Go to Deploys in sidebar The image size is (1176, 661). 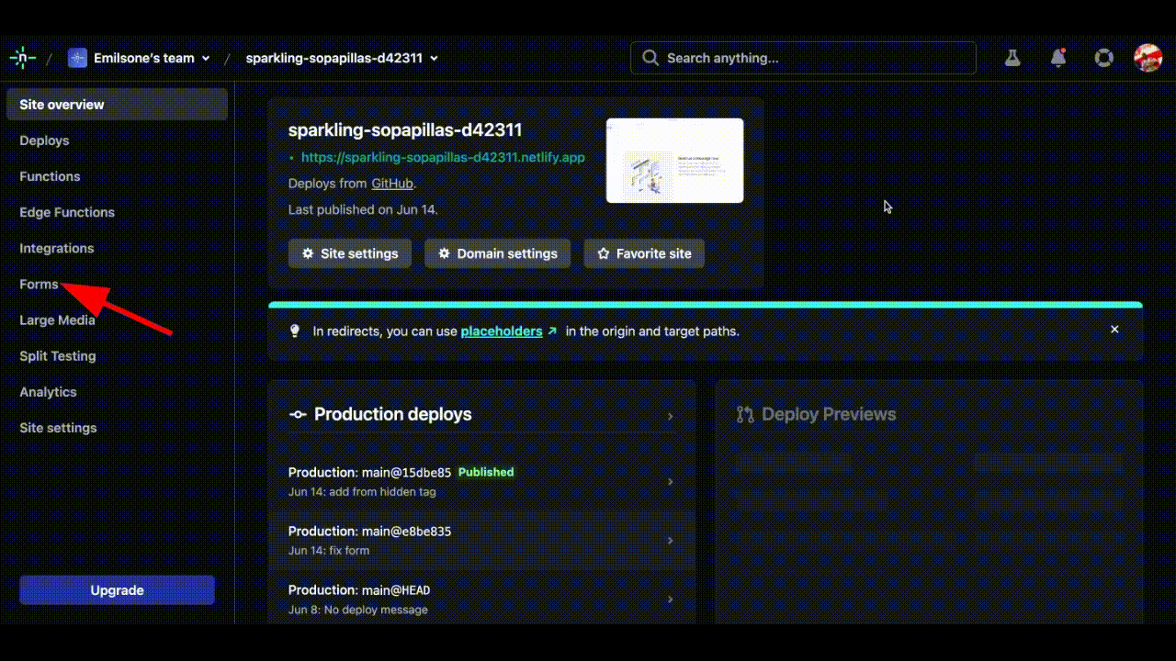[44, 140]
